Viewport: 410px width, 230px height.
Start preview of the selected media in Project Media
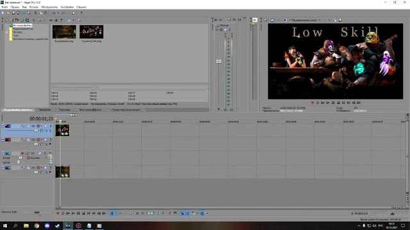[x=51, y=20]
